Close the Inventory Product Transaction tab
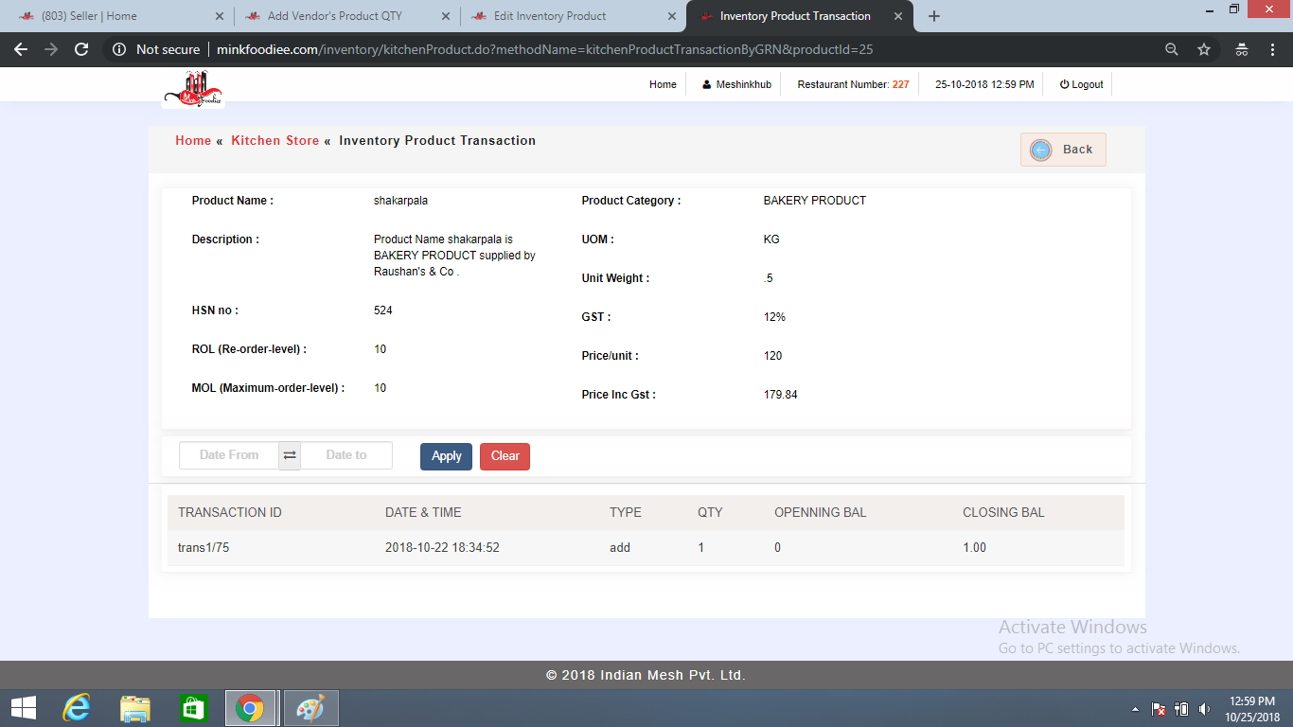This screenshot has width=1293, height=727. coord(897,16)
